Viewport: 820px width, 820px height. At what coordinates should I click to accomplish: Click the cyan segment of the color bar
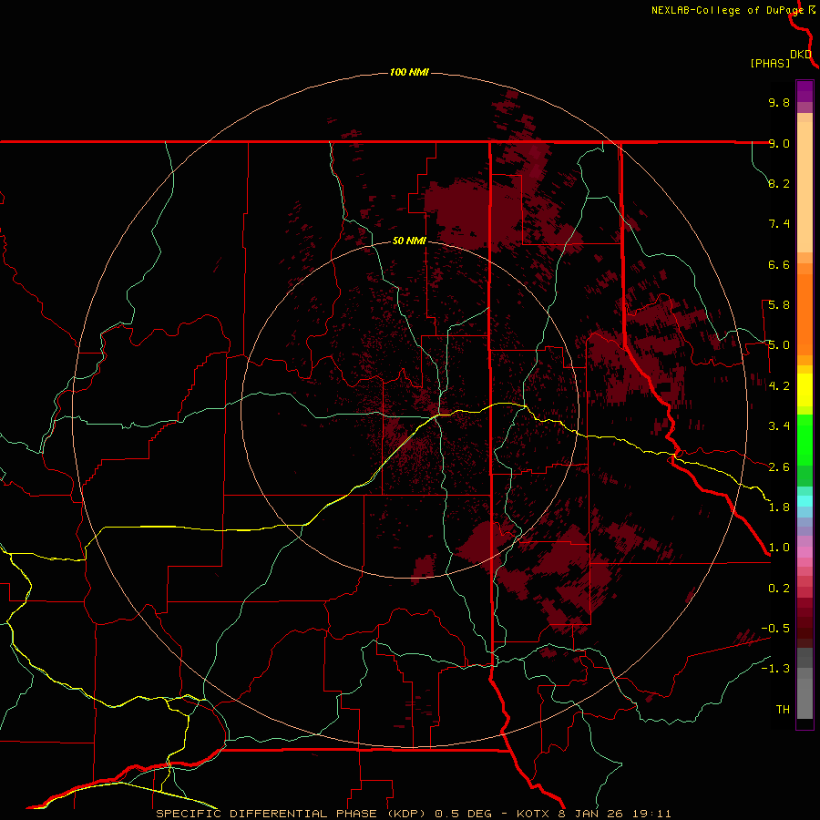click(805, 501)
